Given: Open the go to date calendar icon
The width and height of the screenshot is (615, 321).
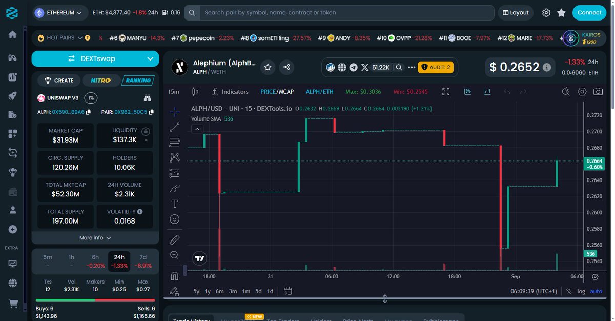Looking at the screenshot, I should (x=288, y=291).
